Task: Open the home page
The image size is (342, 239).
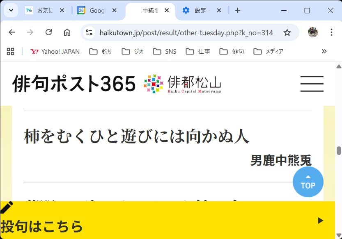Action: coord(67,32)
